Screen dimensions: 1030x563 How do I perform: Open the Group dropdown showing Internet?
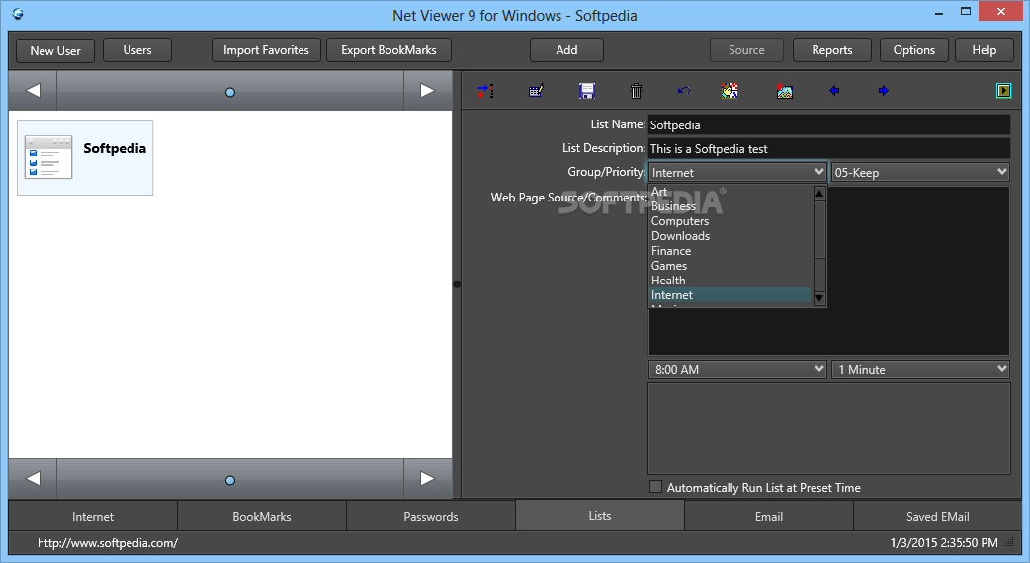(x=737, y=172)
